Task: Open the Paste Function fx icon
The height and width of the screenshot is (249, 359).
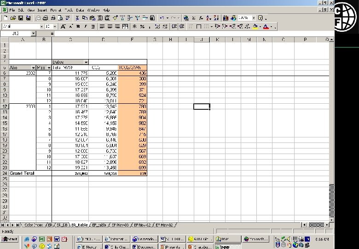Action: tap(201, 18)
